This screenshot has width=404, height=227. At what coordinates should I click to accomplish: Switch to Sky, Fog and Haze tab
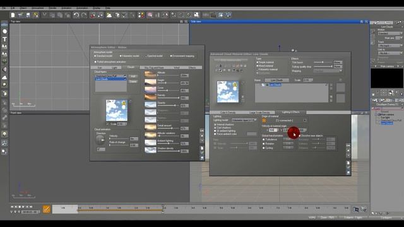coord(154,67)
